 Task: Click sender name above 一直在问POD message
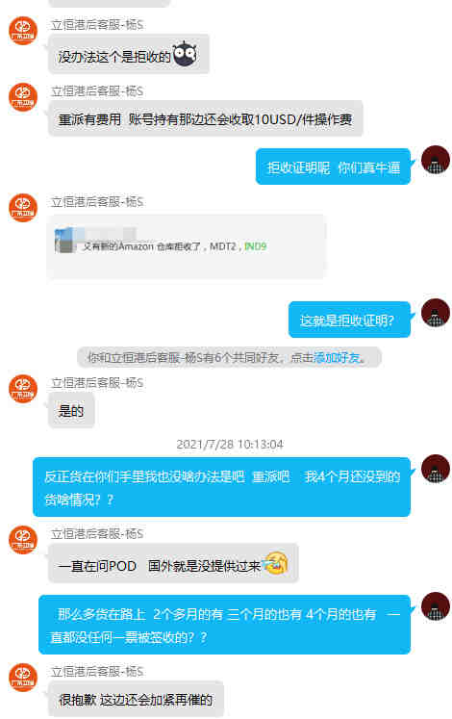pos(97,534)
